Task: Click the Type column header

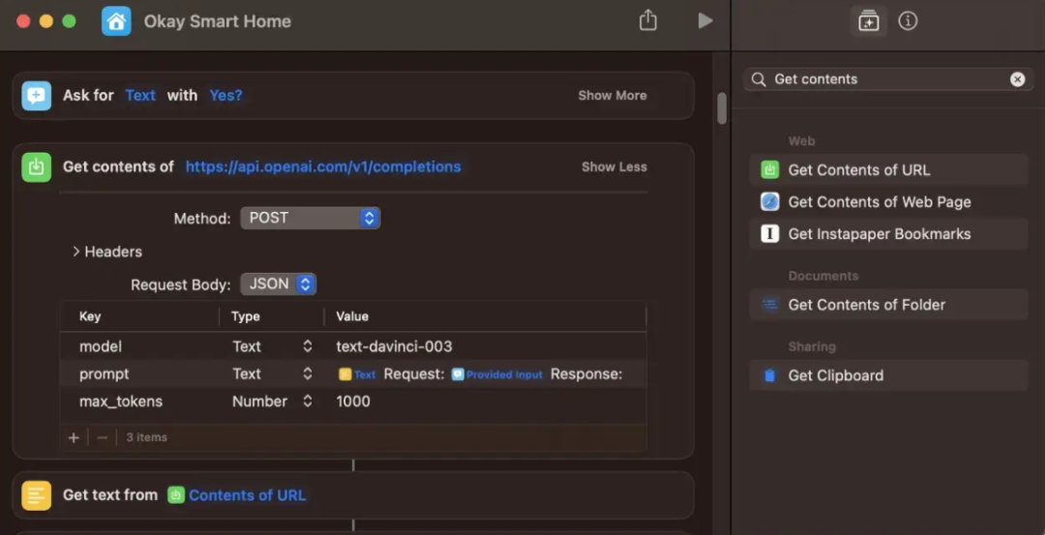Action: pyautogui.click(x=245, y=316)
